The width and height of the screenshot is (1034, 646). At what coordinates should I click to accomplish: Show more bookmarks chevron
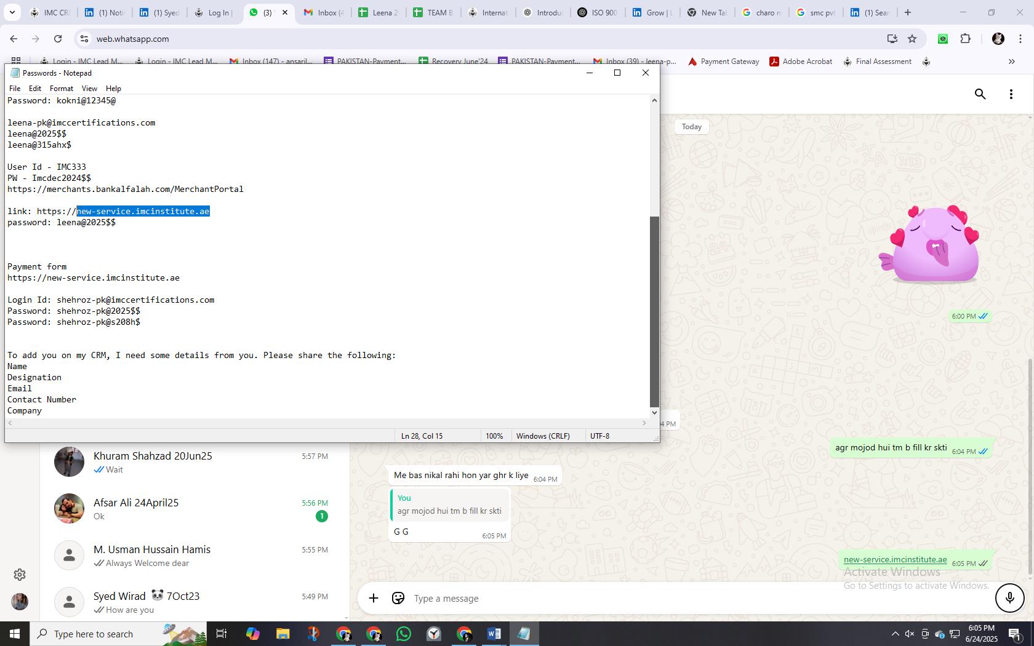click(x=1011, y=61)
